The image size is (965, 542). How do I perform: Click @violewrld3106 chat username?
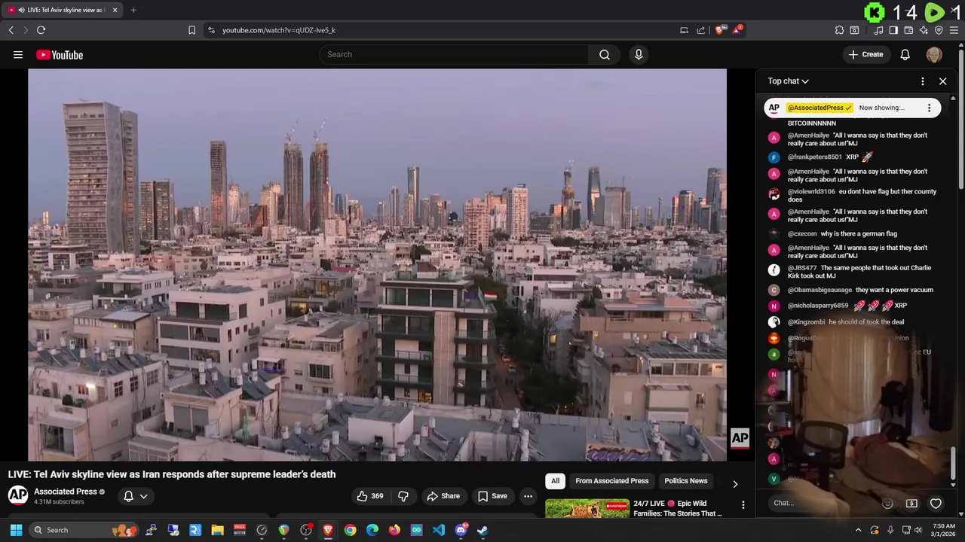(811, 191)
